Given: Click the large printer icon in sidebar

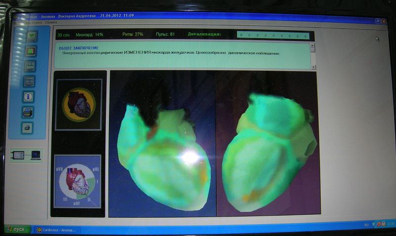Looking at the screenshot, I should [x=29, y=112].
